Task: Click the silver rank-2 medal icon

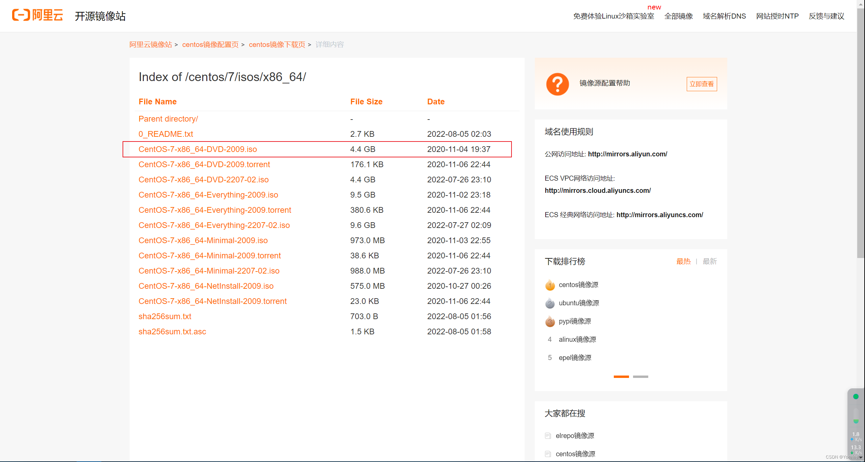Action: tap(550, 303)
